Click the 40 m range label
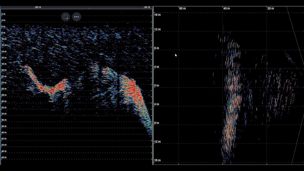The width and height of the screenshot is (304, 171). coord(226,8)
